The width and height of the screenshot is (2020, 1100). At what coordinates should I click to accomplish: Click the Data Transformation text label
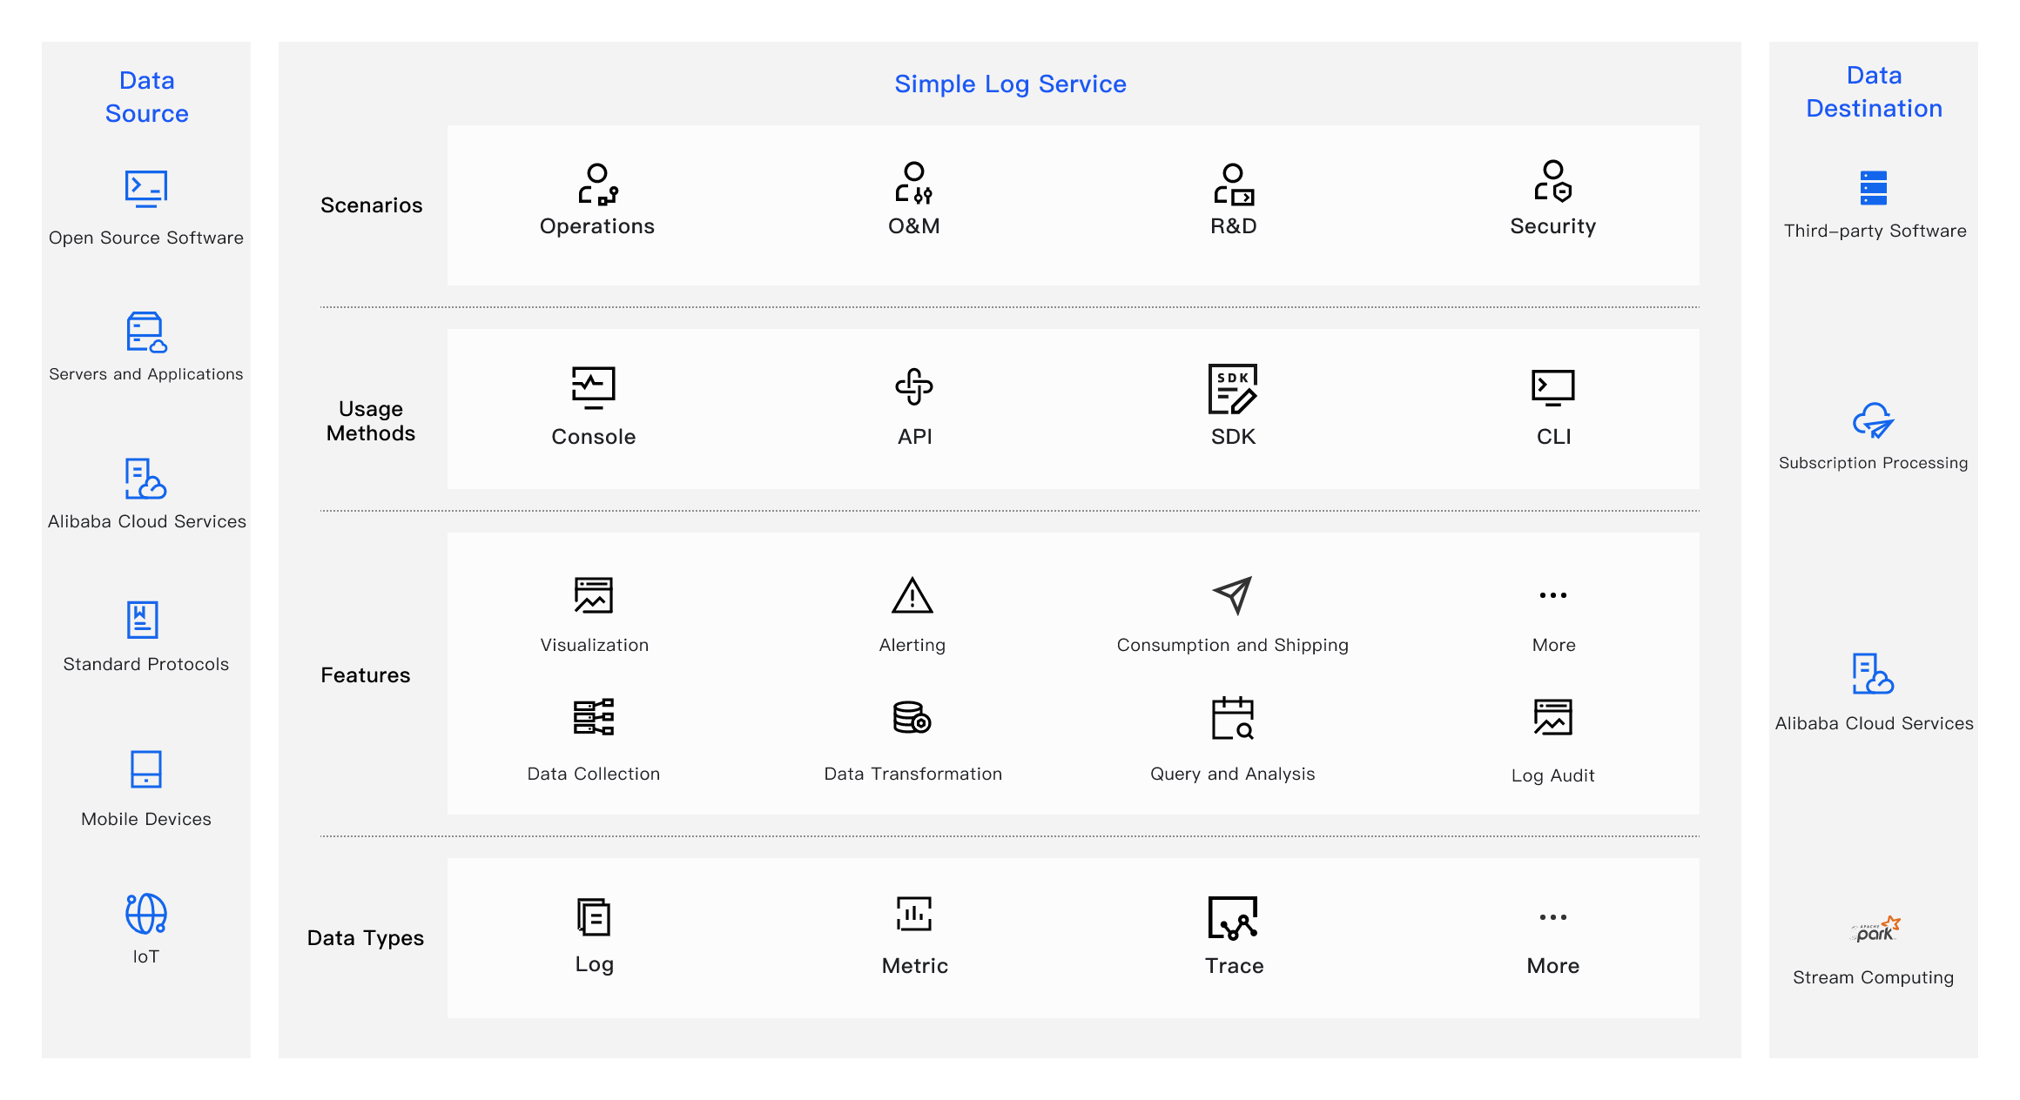pos(912,774)
